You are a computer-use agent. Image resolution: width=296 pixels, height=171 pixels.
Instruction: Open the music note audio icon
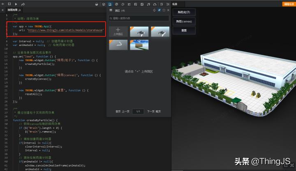tap(148, 4)
